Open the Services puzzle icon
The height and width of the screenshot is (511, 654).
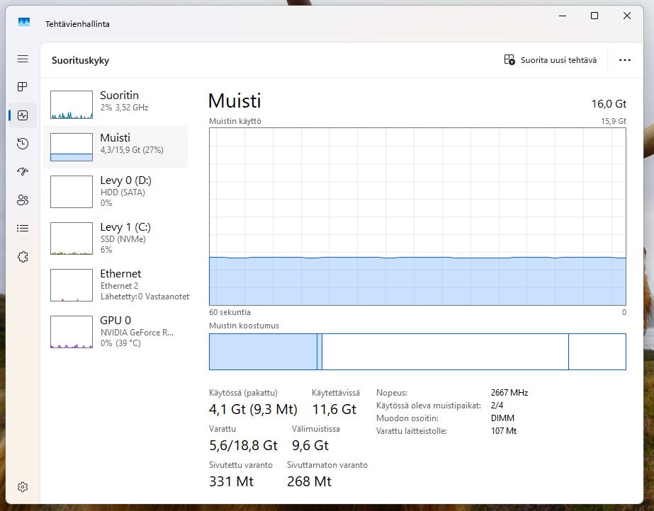[x=23, y=257]
